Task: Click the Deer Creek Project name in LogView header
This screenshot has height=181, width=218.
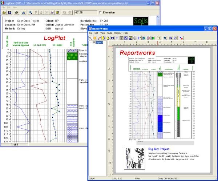Action: click(28, 21)
